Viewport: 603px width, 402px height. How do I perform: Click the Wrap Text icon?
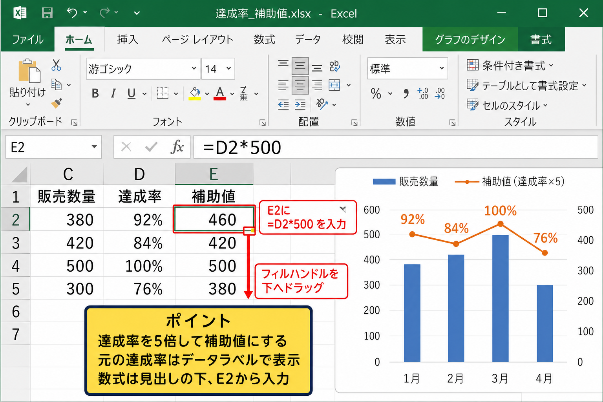click(x=334, y=66)
